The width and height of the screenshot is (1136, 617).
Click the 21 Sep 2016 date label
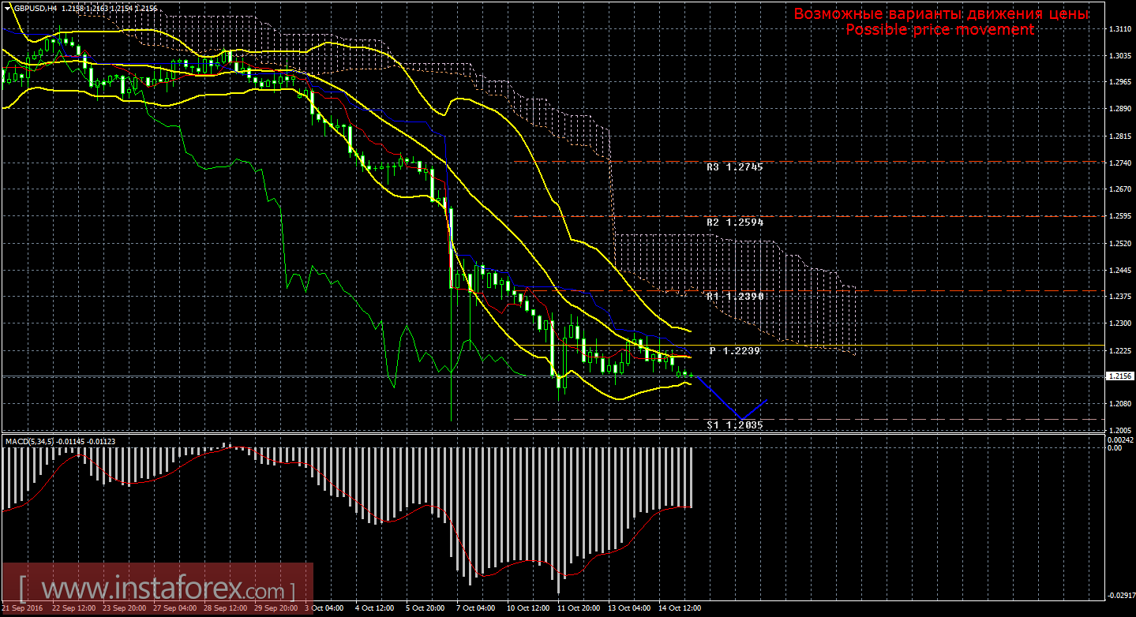[24, 608]
